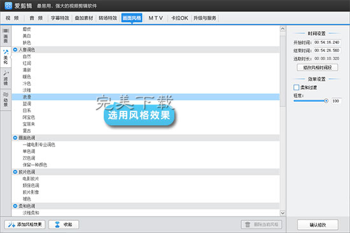Click the trash icon for deleting current style
Screen dimensions: 350x233
(248, 225)
